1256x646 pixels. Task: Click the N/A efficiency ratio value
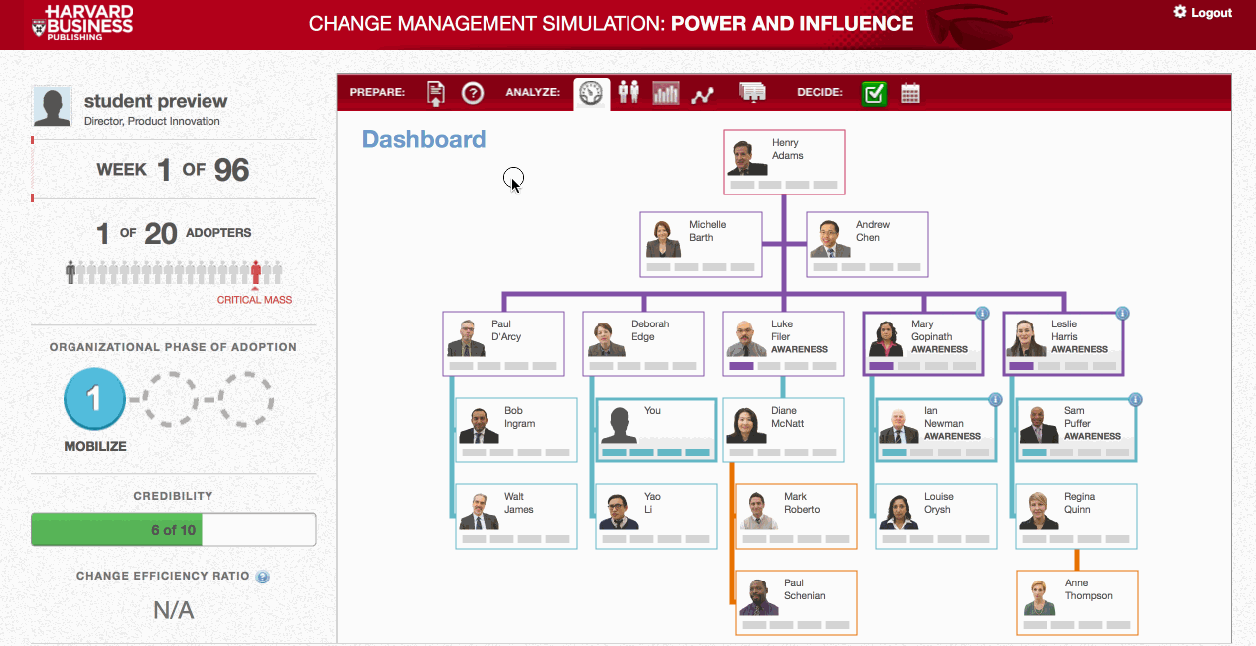[173, 610]
